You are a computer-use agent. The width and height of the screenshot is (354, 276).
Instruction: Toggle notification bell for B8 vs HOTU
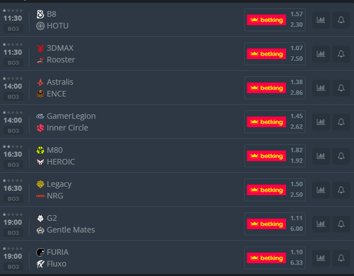click(341, 20)
